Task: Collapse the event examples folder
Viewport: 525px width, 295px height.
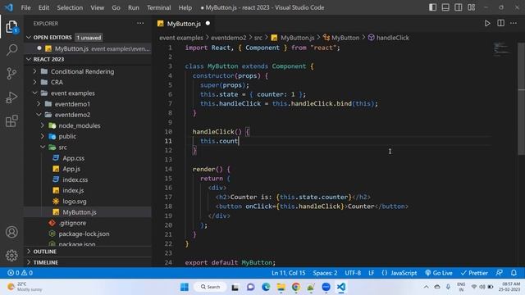Action: click(73, 93)
